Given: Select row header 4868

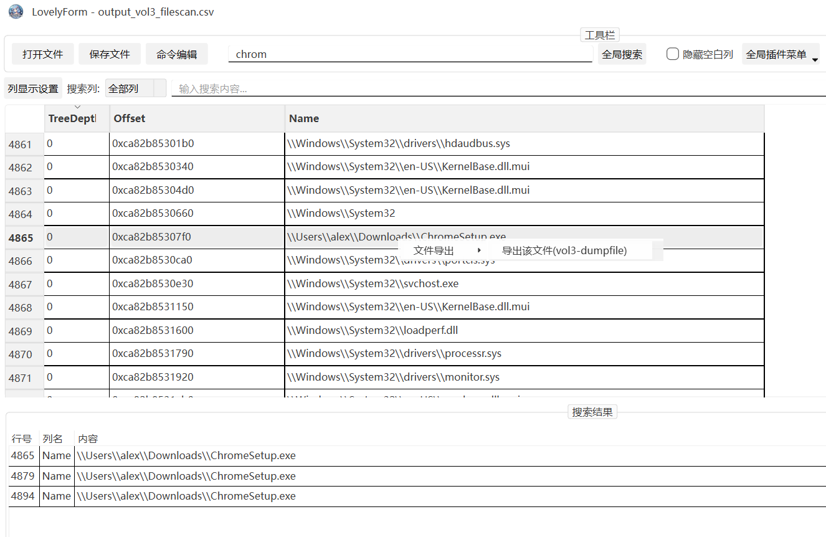Looking at the screenshot, I should tap(24, 308).
